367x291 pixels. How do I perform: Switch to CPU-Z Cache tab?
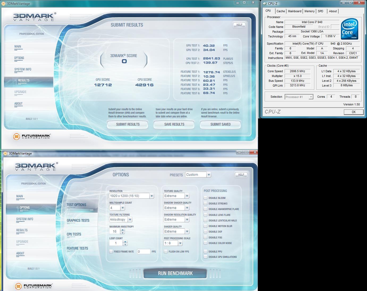pyautogui.click(x=281, y=11)
